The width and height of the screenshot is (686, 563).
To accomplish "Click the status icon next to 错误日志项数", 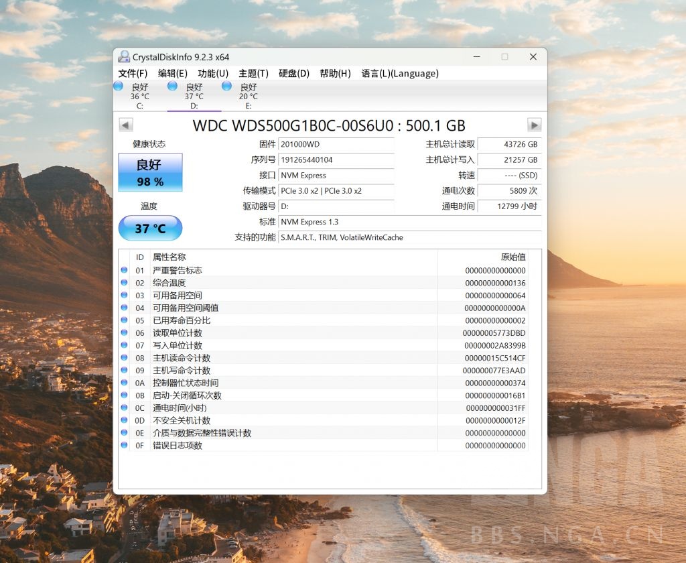I will [x=124, y=445].
